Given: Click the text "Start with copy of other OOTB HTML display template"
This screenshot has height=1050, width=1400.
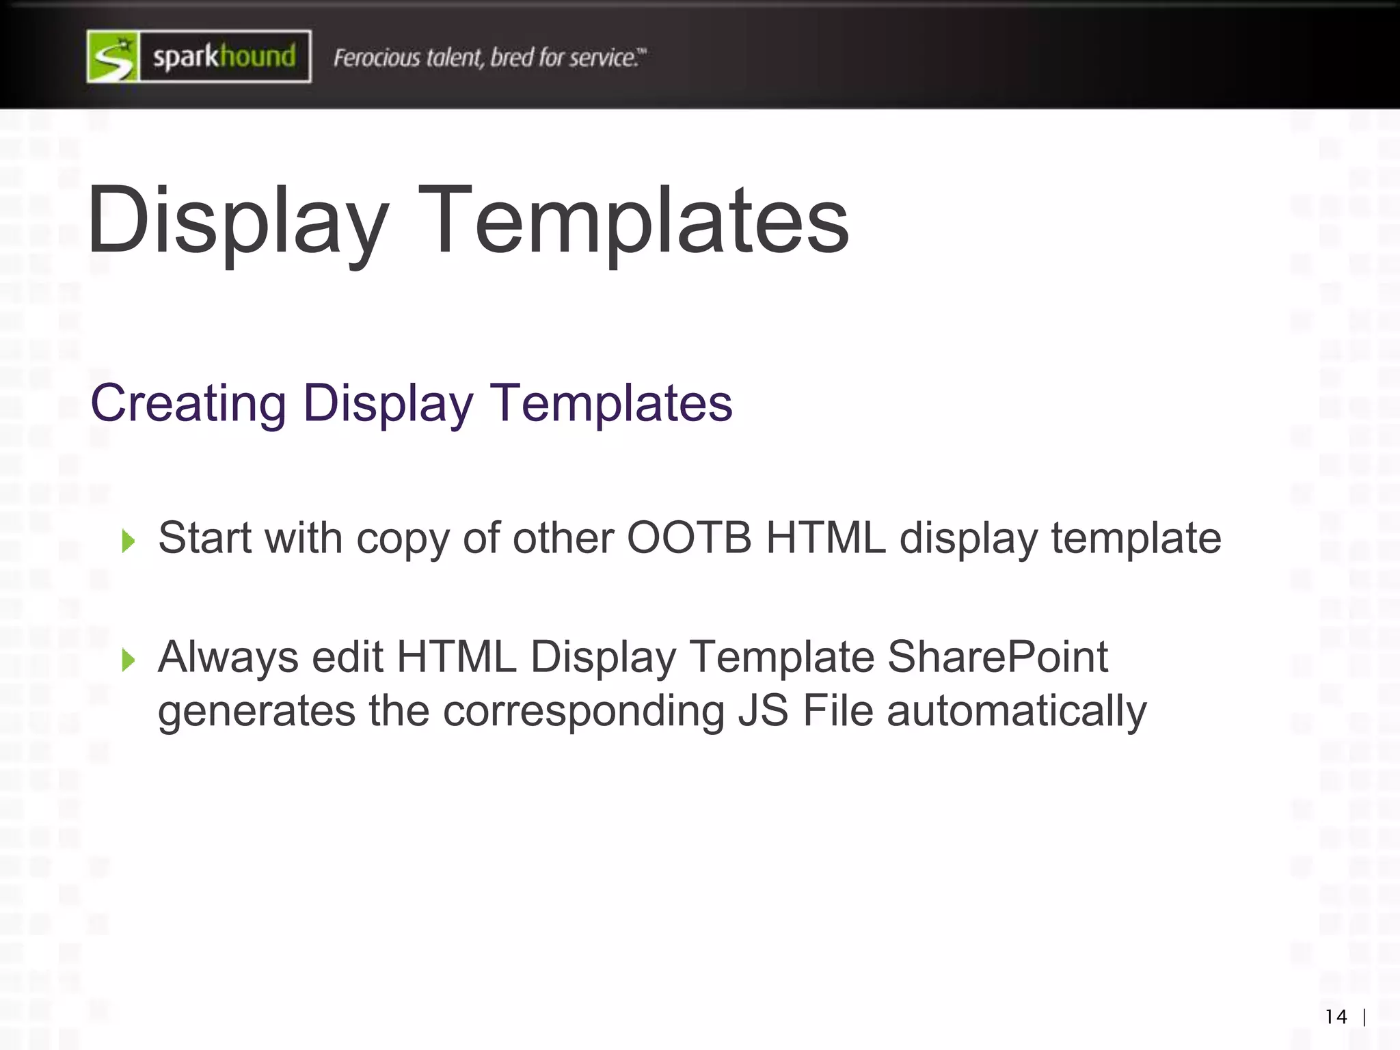Looking at the screenshot, I should coord(689,539).
